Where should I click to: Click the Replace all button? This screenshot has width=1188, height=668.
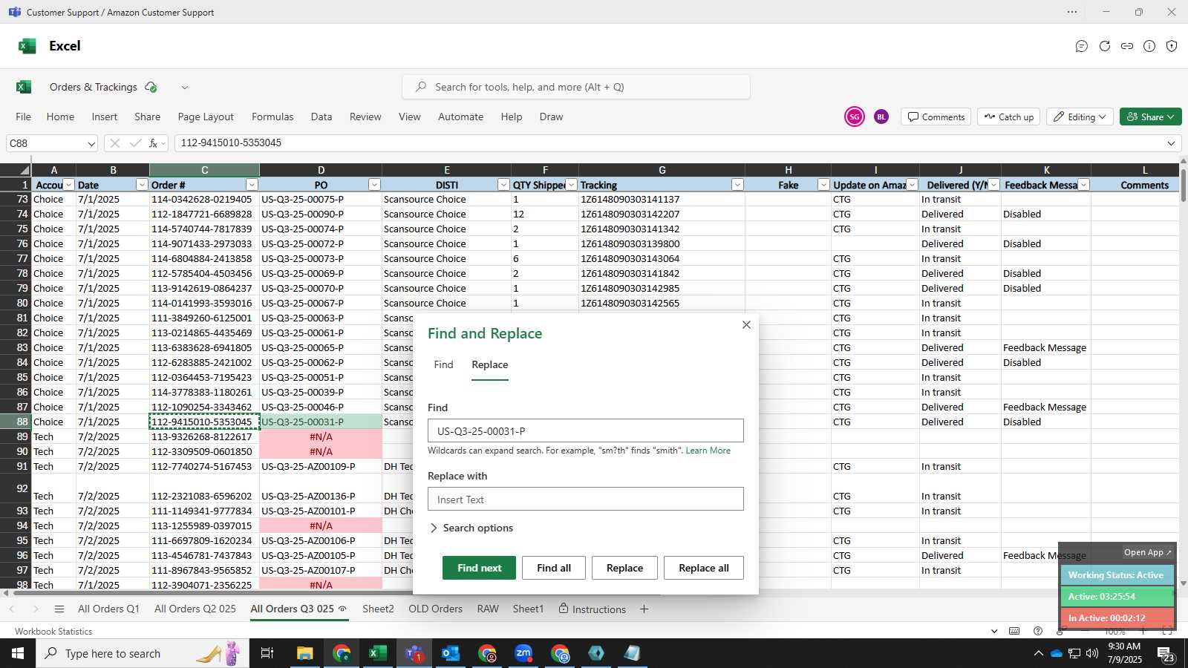pos(704,568)
